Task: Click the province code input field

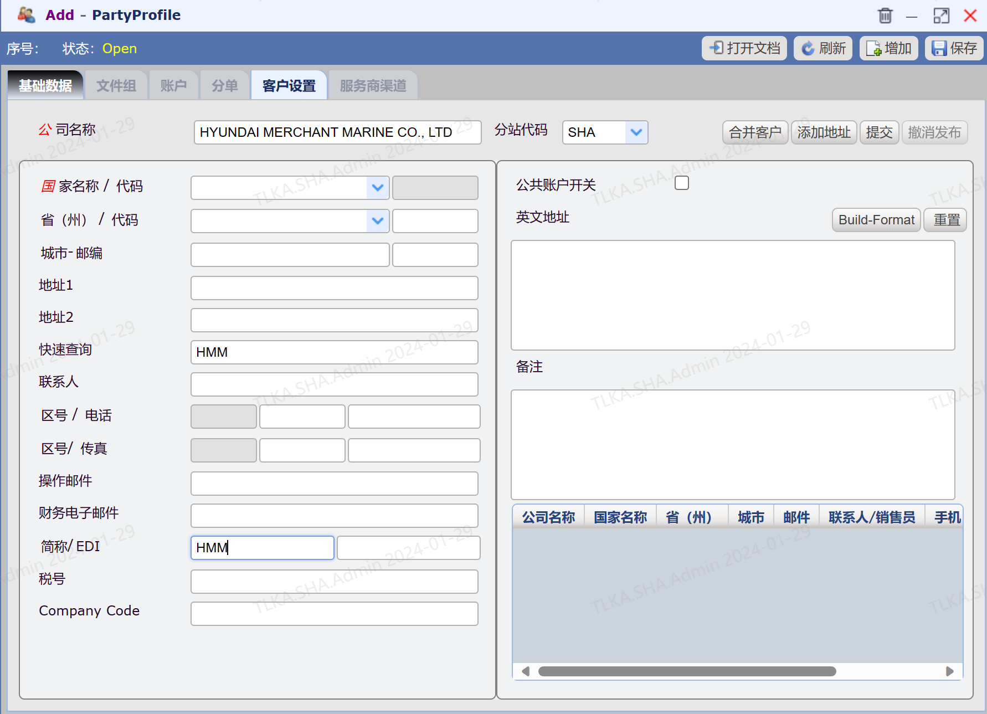Action: pyautogui.click(x=435, y=221)
